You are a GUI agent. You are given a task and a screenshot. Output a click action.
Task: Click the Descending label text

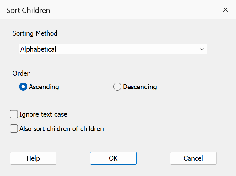click(x=140, y=87)
